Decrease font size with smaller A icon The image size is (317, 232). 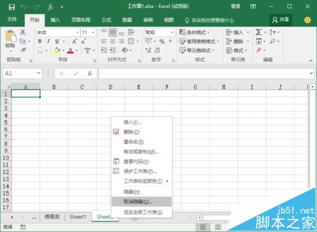(x=84, y=41)
